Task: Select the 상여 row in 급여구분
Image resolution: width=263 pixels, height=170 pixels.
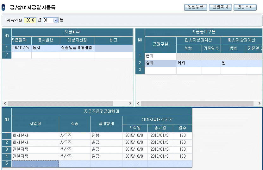Action: coord(160,63)
